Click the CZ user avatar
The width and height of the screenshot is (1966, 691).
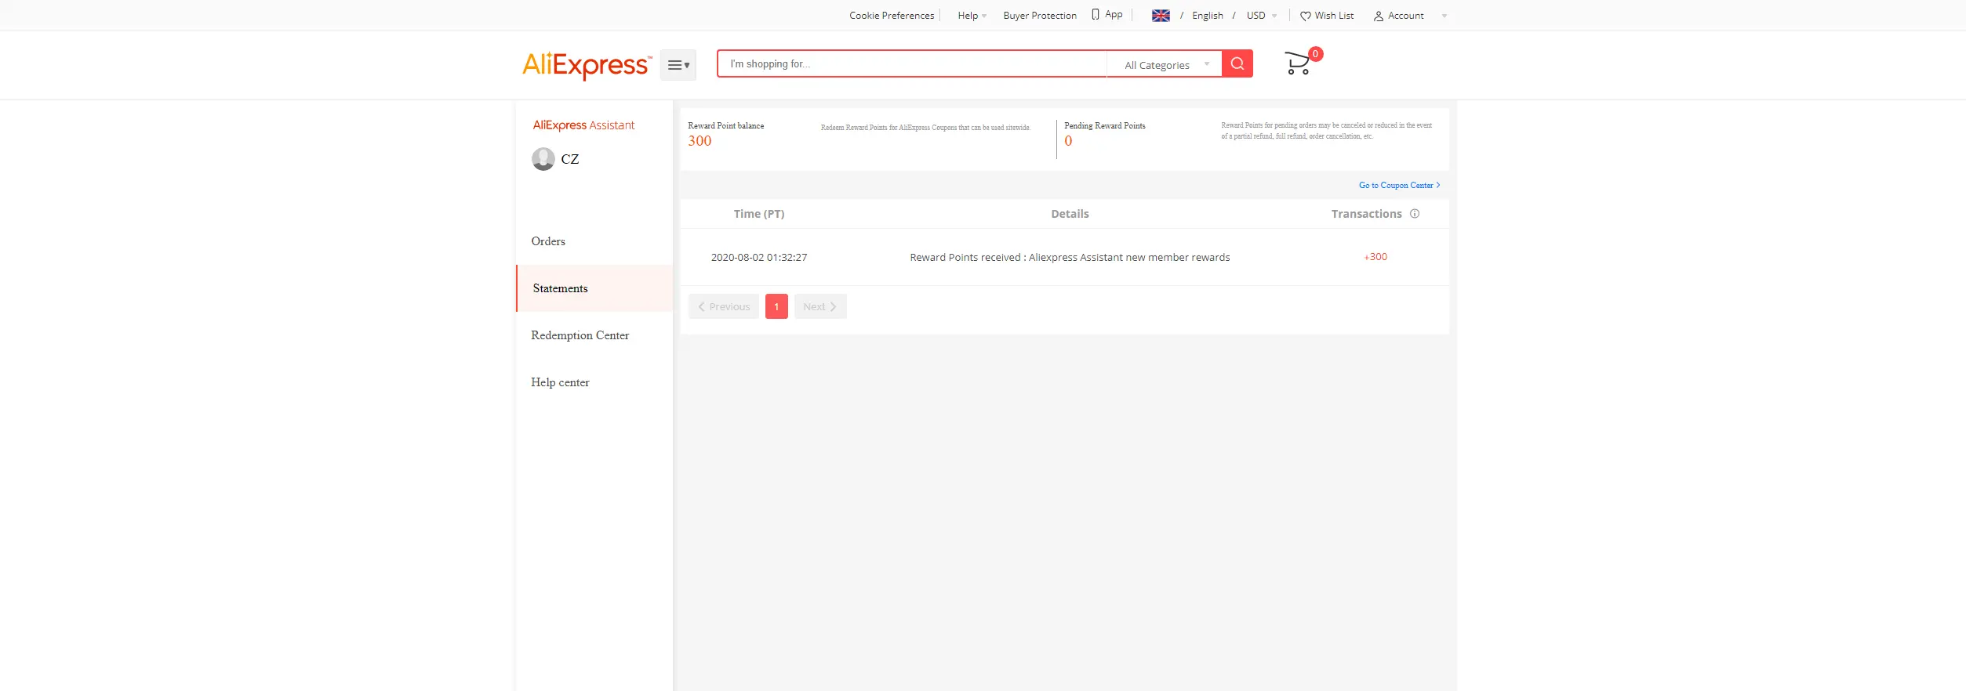(x=543, y=159)
